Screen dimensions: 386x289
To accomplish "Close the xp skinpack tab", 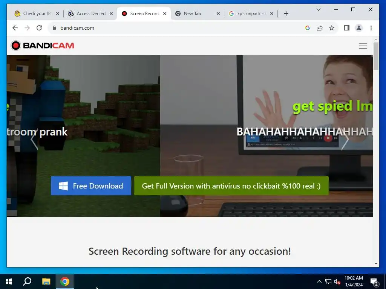I will [272, 14].
